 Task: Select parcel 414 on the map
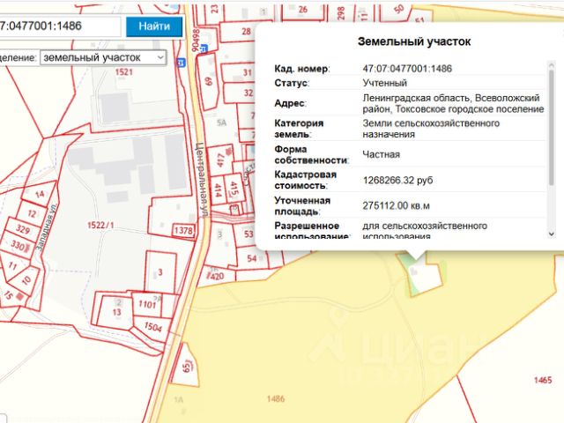pyautogui.click(x=218, y=189)
